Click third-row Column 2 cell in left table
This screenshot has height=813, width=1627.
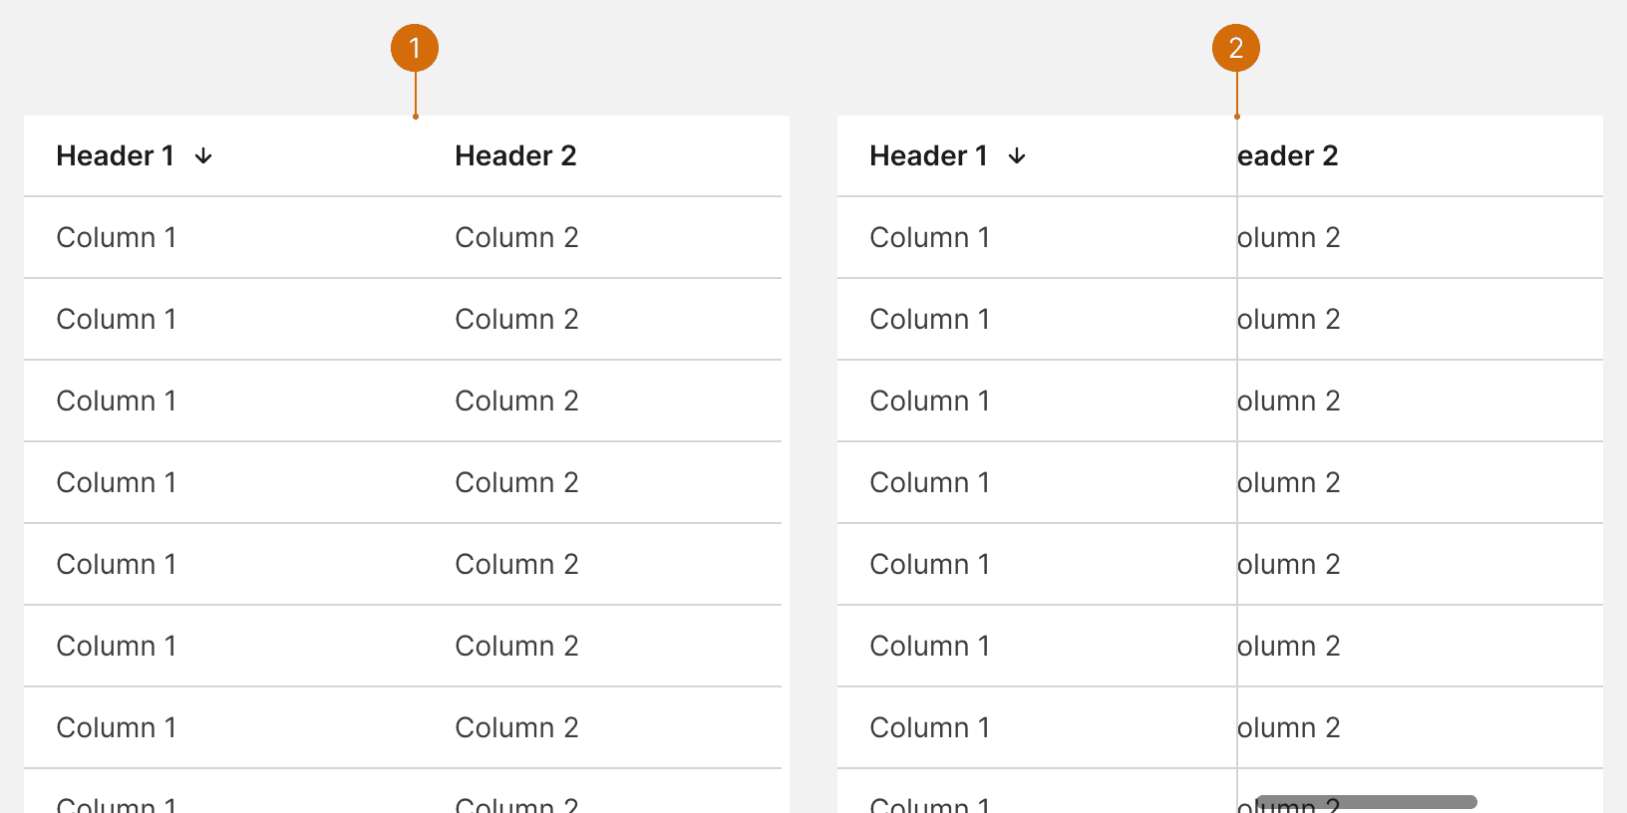tap(516, 401)
